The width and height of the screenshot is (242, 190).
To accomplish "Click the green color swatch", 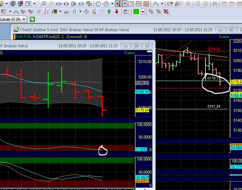I will click(136, 11).
